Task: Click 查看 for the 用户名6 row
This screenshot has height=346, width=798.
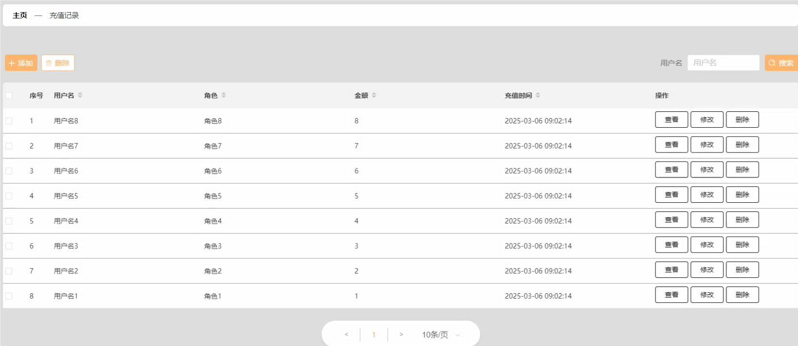Action: [671, 170]
